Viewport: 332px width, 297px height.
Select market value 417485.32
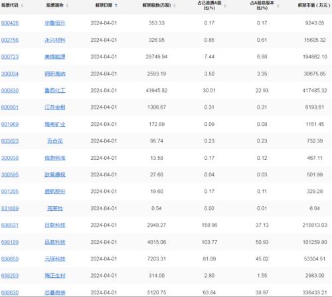315,91
